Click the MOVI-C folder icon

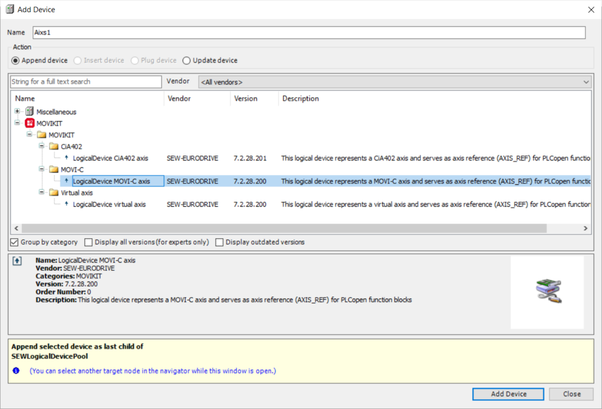(x=54, y=170)
